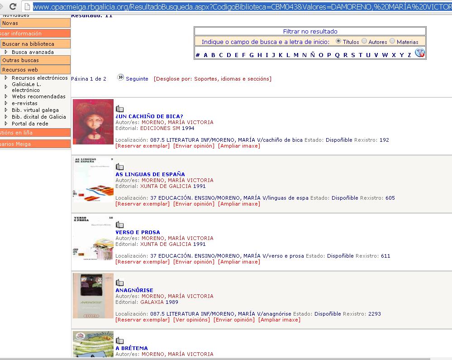This screenshot has height=360, width=452.
Task: Open book icon above A brétema
Action: click(x=119, y=341)
